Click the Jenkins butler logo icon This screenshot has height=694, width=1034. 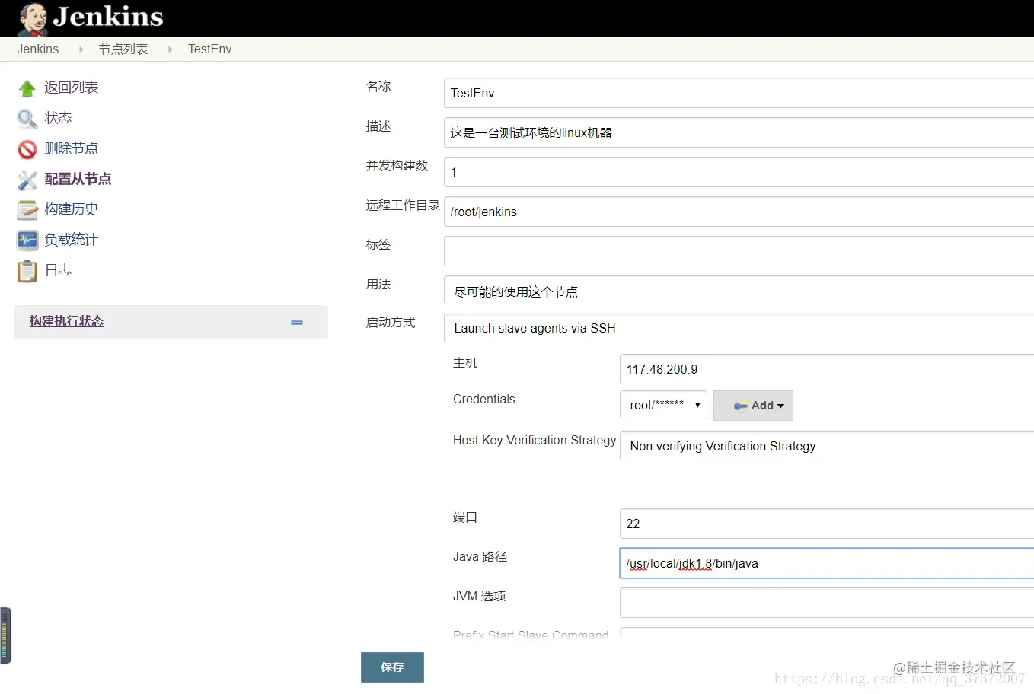[33, 18]
